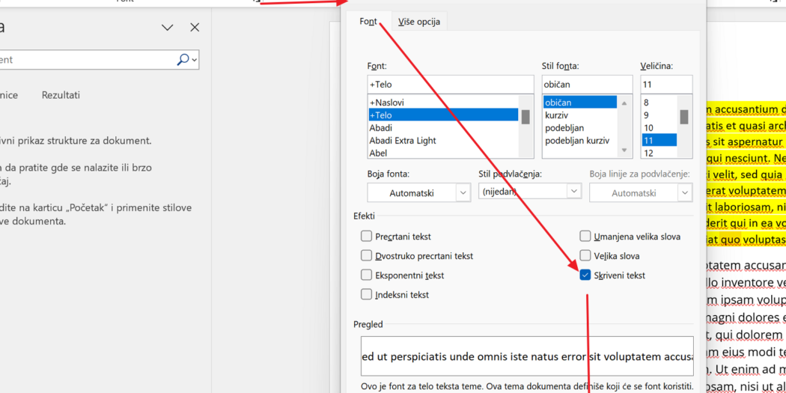Uncheck Skriveni tekst checkbox
Image resolution: width=786 pixels, height=393 pixels.
click(x=585, y=275)
